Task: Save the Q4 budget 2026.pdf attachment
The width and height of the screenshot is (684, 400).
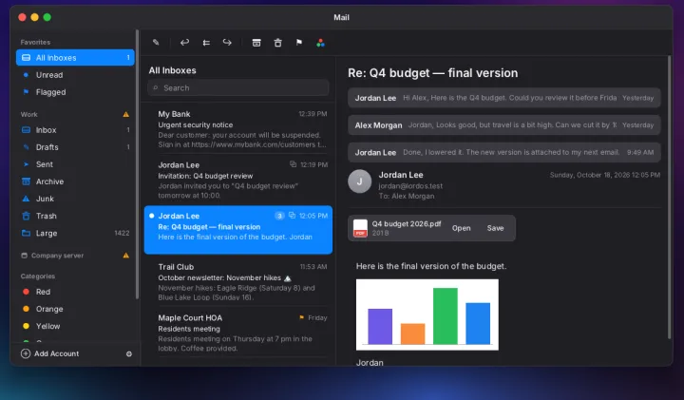Action: 495,228
